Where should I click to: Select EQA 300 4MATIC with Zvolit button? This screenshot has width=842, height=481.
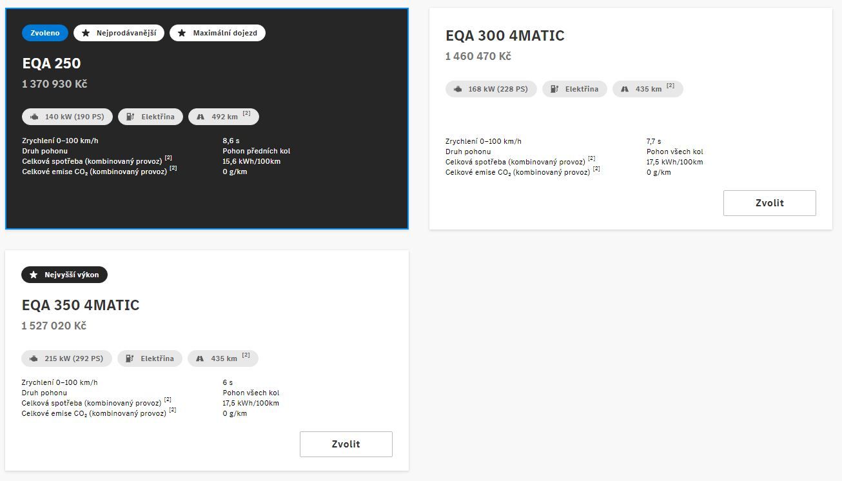point(770,203)
